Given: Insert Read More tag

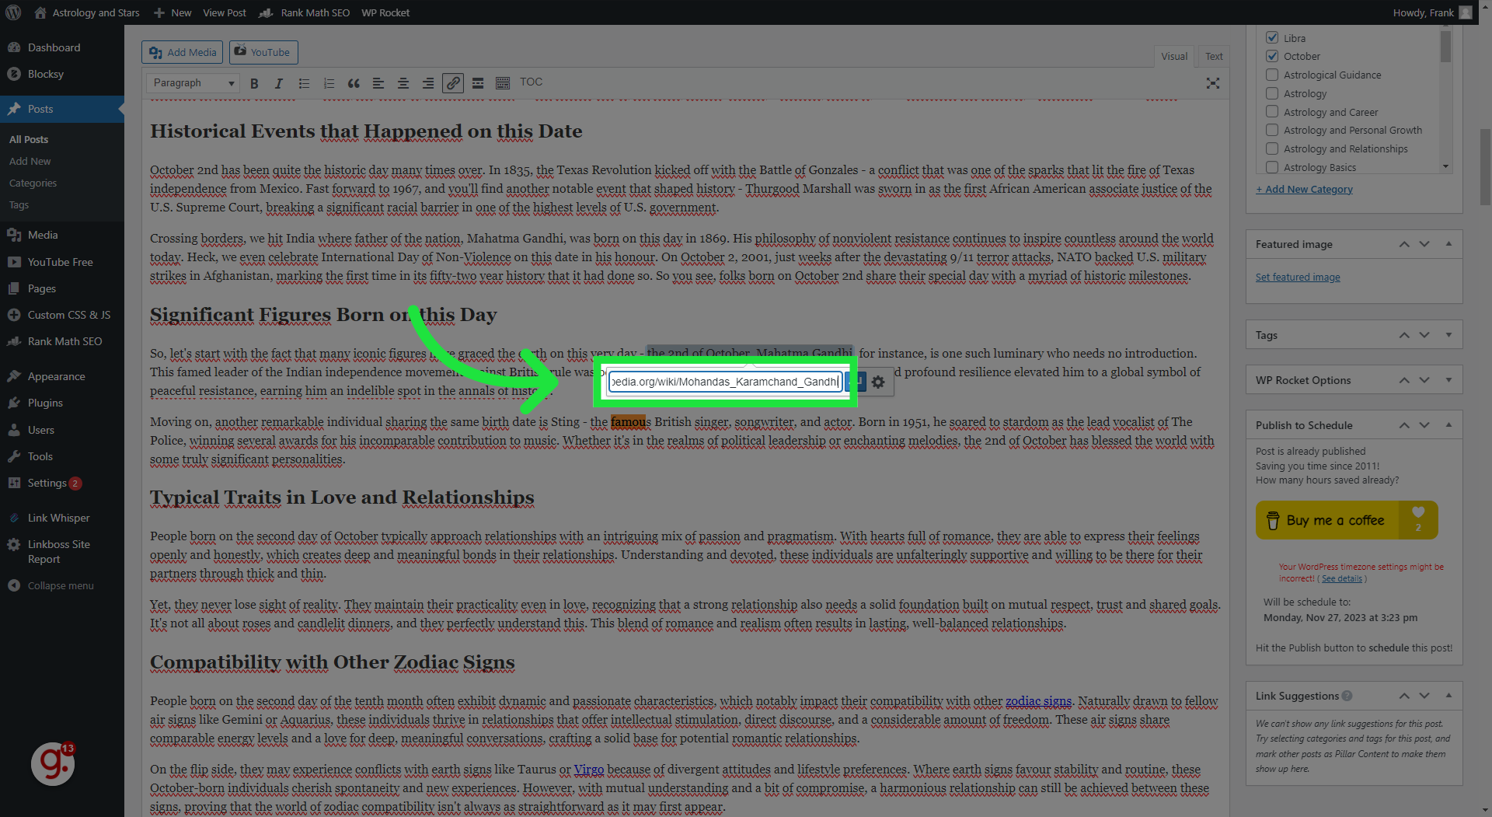Looking at the screenshot, I should coord(478,83).
